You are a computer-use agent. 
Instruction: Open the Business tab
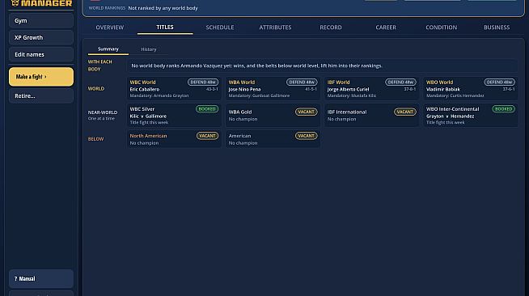[497, 27]
